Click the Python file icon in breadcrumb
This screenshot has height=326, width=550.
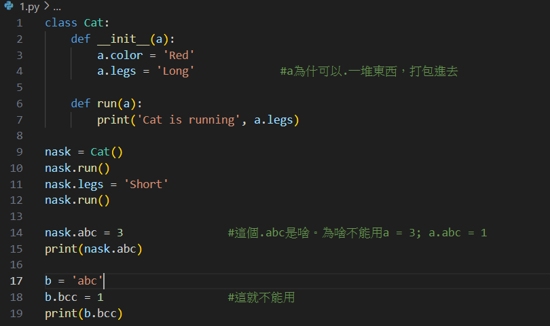click(x=9, y=5)
